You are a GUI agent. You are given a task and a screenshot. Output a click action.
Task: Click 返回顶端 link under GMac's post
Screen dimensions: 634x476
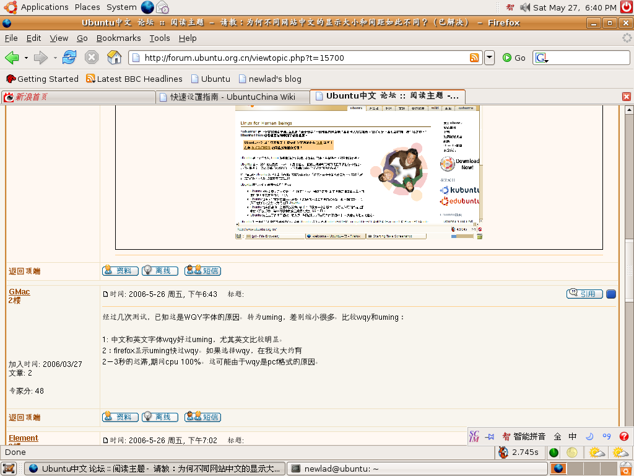pyautogui.click(x=25, y=417)
